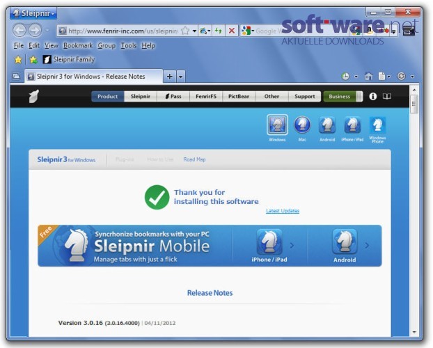Select the Other navigation tab
This screenshot has height=348, width=433.
coord(271,96)
